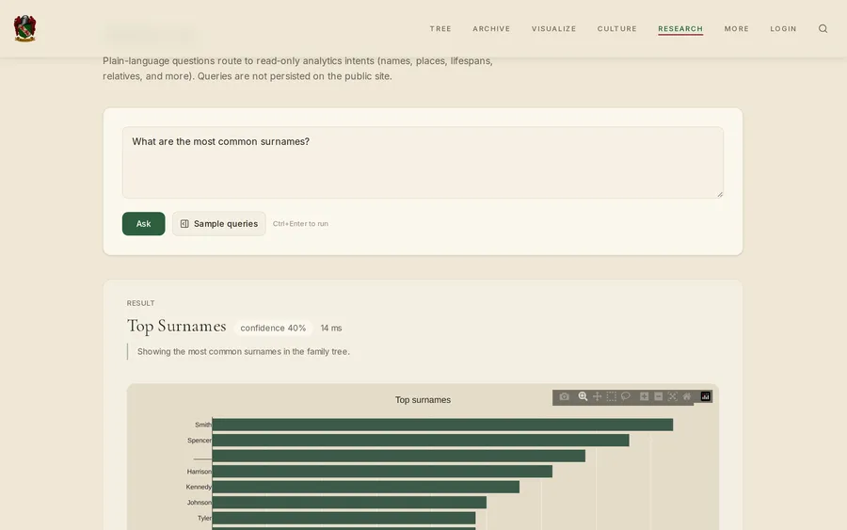Go to the Login page
847x530 pixels.
tap(783, 28)
